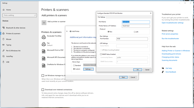Click the Add a printer or scanner label

(57, 21)
